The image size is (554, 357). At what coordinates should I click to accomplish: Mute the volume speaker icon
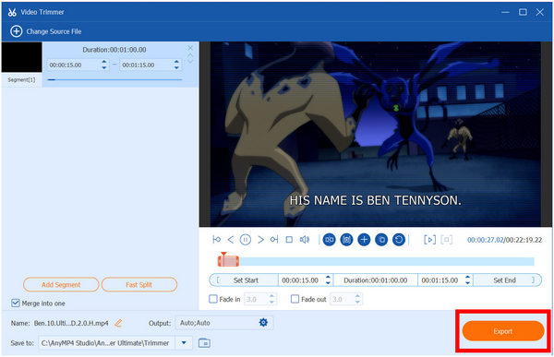(305, 240)
